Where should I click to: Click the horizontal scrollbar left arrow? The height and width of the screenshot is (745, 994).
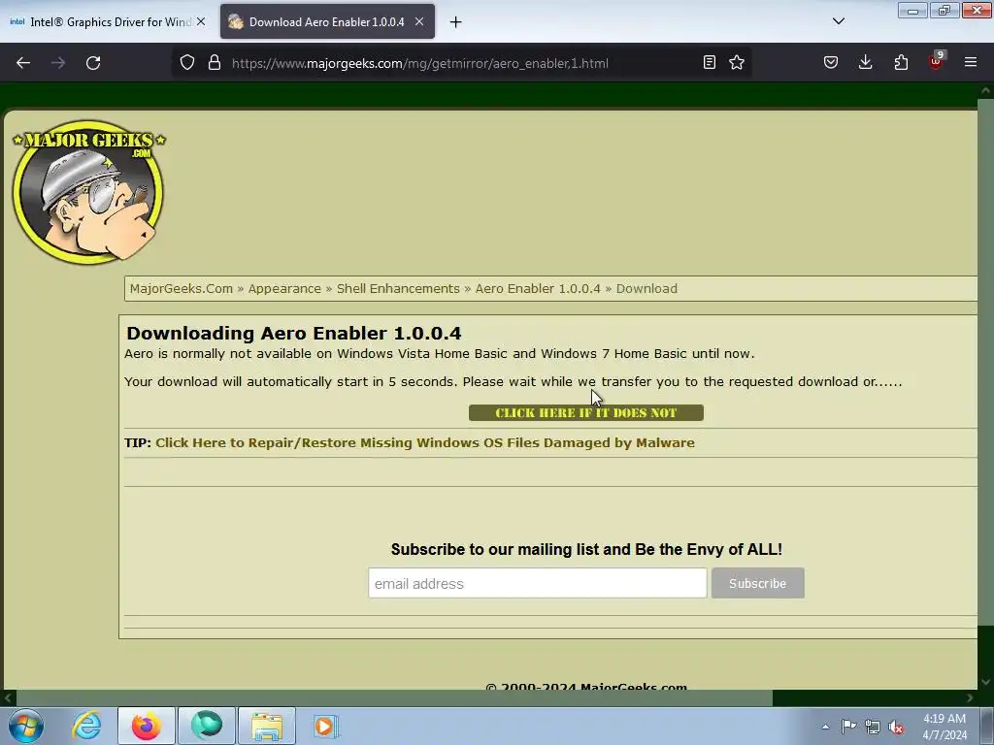[8, 698]
